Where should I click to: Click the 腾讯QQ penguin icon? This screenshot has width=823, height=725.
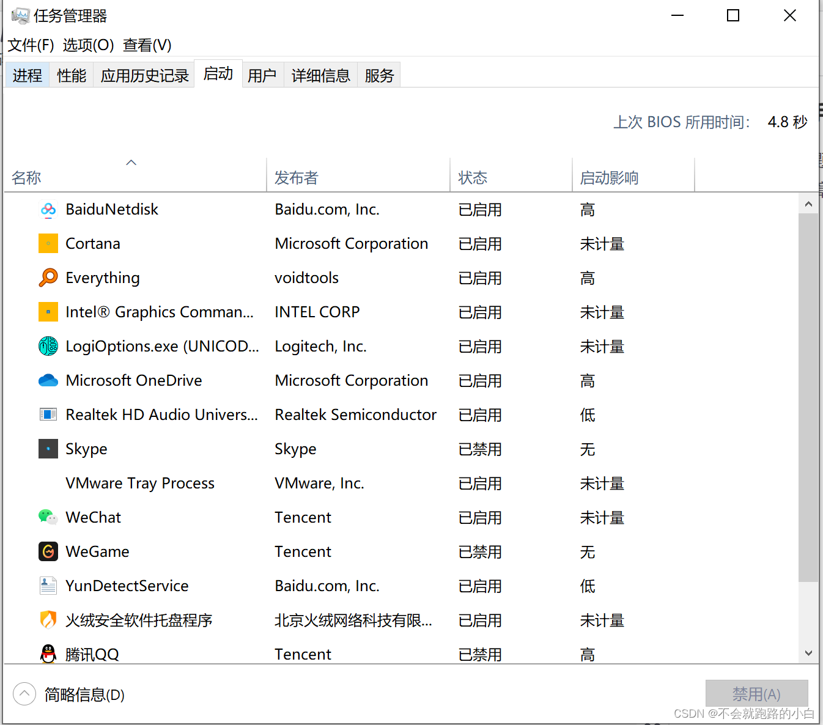click(48, 654)
